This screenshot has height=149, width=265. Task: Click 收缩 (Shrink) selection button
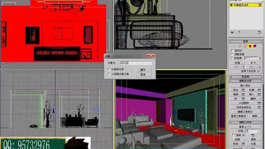[237, 63]
